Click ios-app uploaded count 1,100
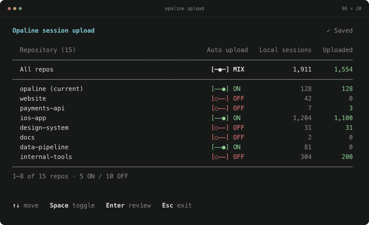The height and width of the screenshot is (225, 369). point(343,118)
